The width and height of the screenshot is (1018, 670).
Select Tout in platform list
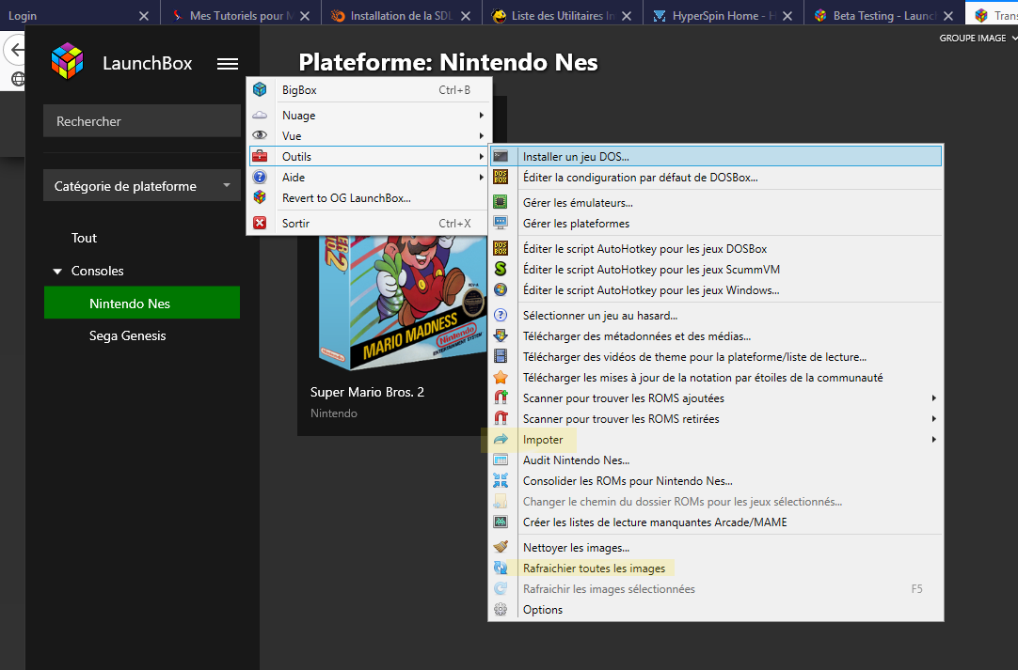click(x=84, y=238)
